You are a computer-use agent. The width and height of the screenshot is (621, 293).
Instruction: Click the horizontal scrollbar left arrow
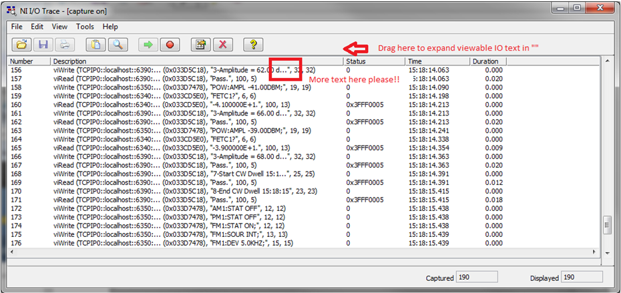click(x=12, y=252)
